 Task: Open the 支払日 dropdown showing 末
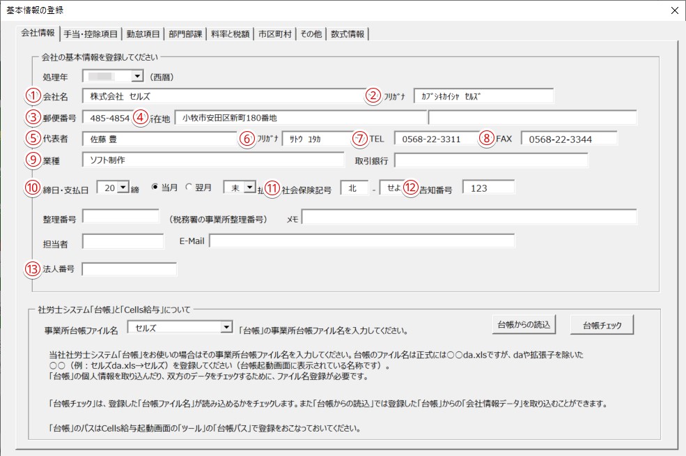tap(249, 188)
